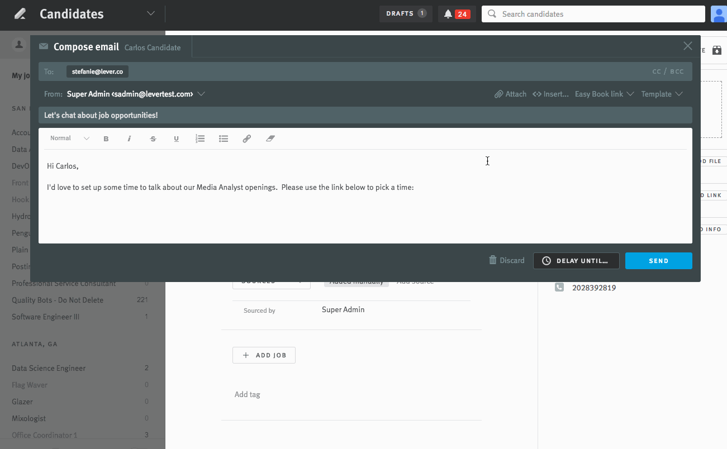The height and width of the screenshot is (449, 727).
Task: Expand the Easy Book link dropdown
Action: point(604,94)
